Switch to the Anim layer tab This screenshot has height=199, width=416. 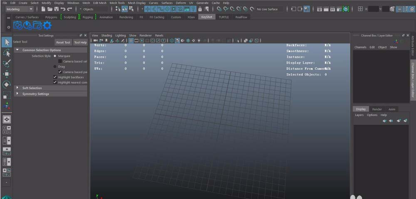392,109
